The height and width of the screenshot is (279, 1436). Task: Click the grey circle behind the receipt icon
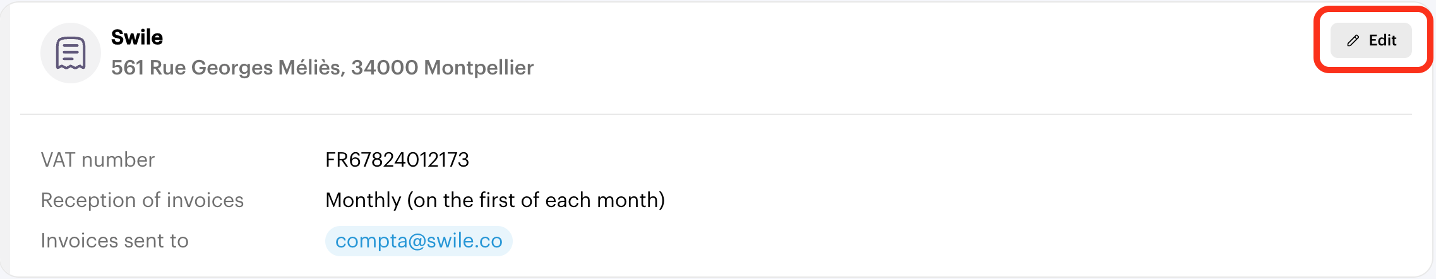71,53
